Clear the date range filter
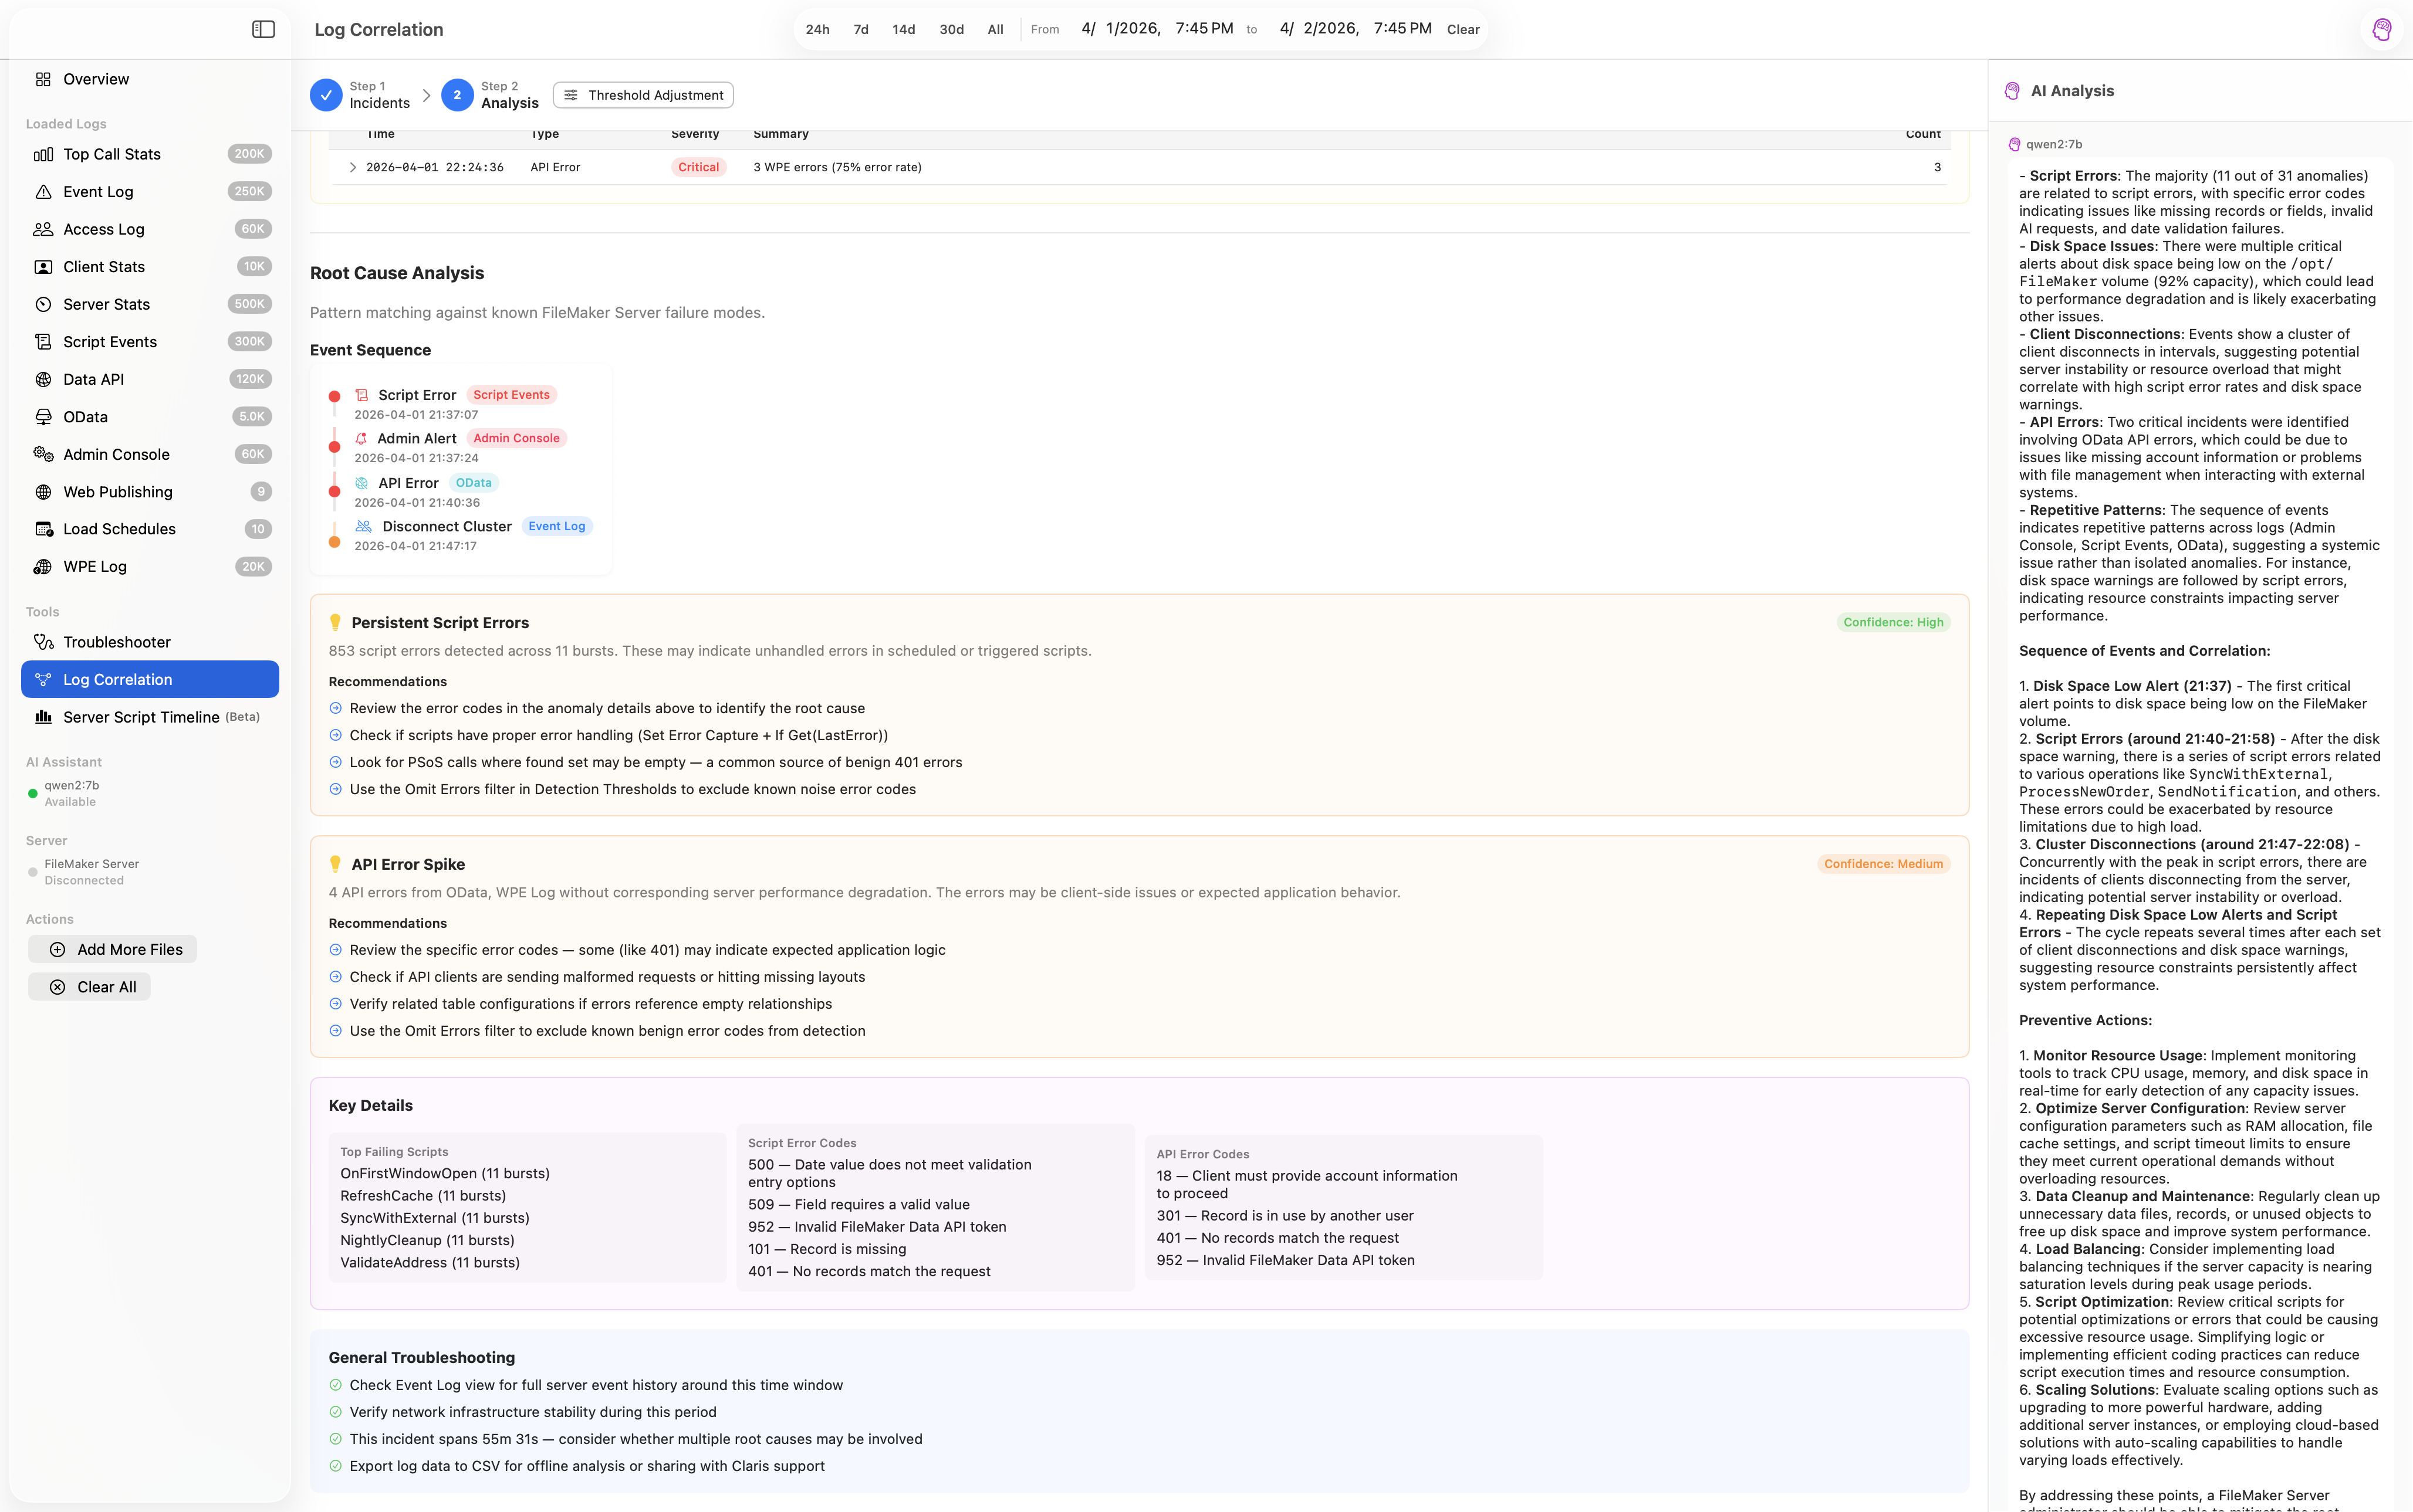 1462,30
